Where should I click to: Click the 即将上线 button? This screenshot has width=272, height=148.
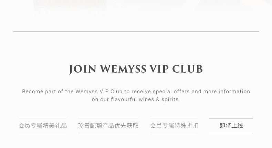point(231,126)
